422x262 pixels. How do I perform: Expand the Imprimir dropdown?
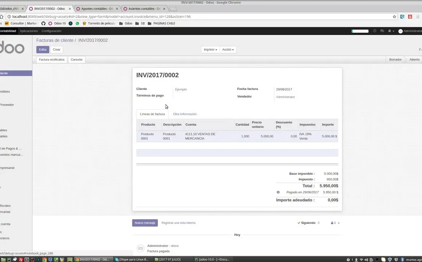click(x=210, y=49)
